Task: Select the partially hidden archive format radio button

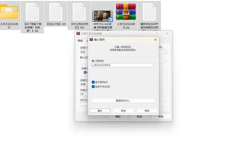Action: [85, 72]
